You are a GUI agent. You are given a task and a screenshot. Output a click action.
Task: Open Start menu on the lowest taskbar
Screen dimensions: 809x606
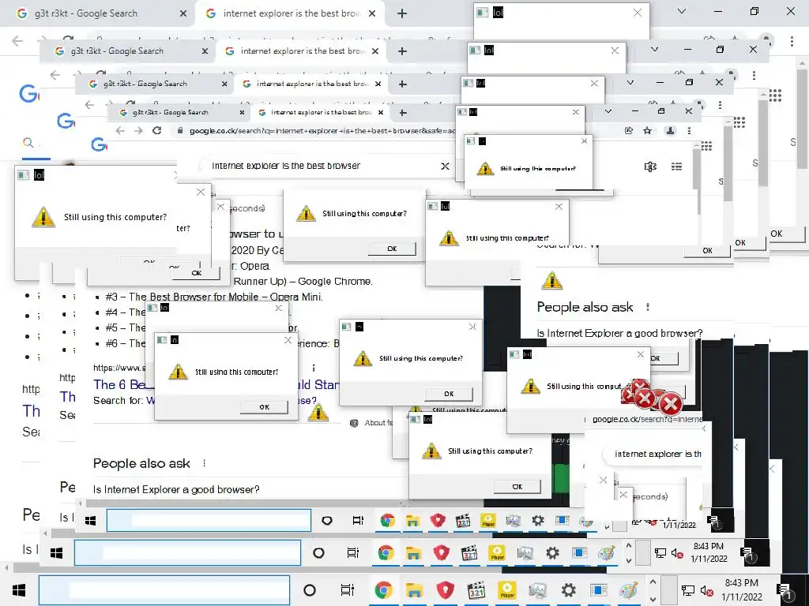(19, 590)
